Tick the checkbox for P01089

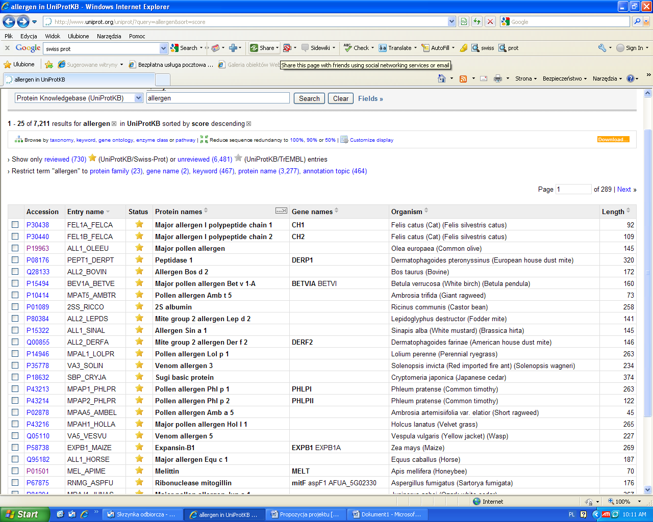pos(15,307)
